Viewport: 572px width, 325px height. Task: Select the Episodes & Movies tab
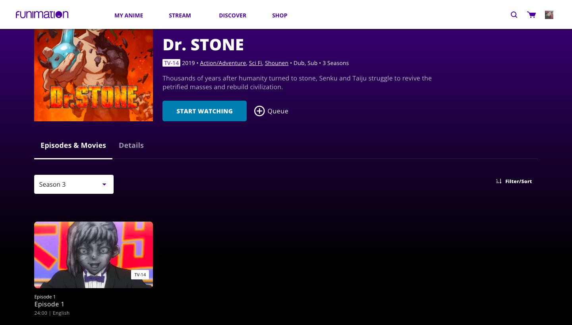pyautogui.click(x=73, y=145)
